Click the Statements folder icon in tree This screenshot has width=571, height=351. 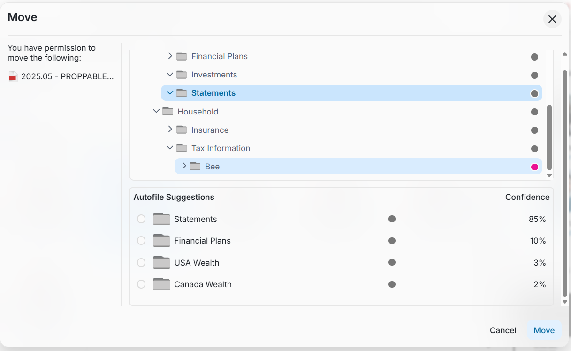[x=182, y=93]
